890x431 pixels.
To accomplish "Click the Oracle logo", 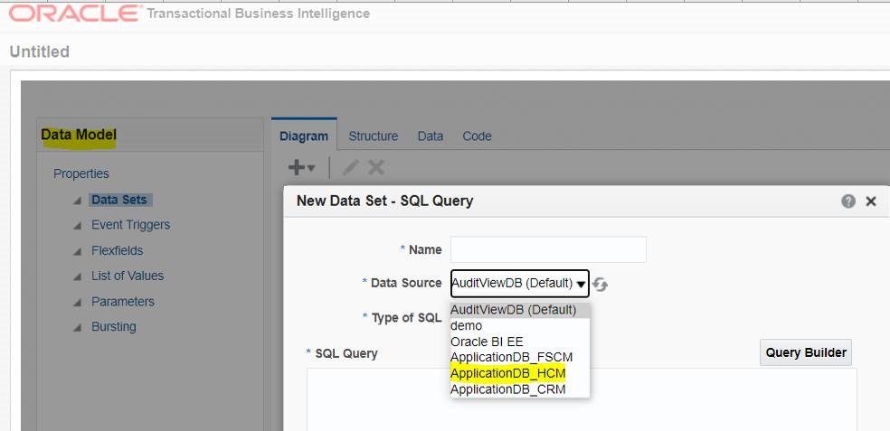I will pos(74,13).
